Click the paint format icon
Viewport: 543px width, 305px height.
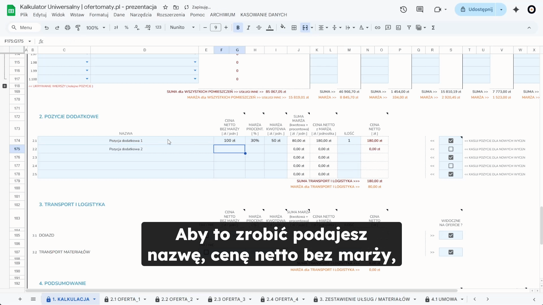point(78,27)
